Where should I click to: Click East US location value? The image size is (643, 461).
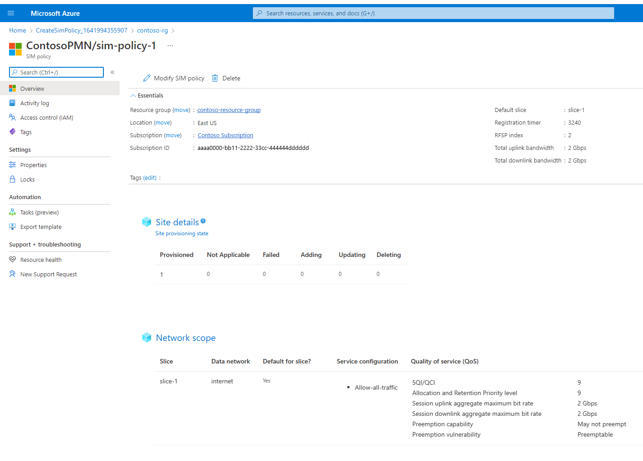(207, 123)
